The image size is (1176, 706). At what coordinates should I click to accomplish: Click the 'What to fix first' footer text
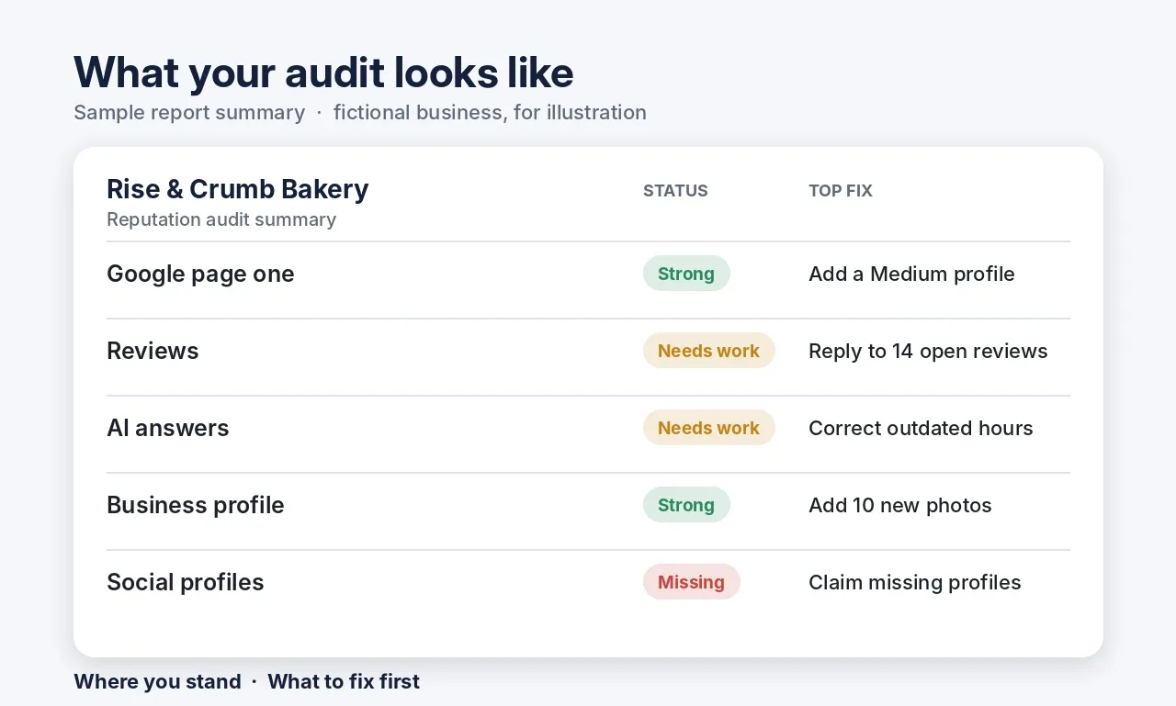click(x=344, y=681)
